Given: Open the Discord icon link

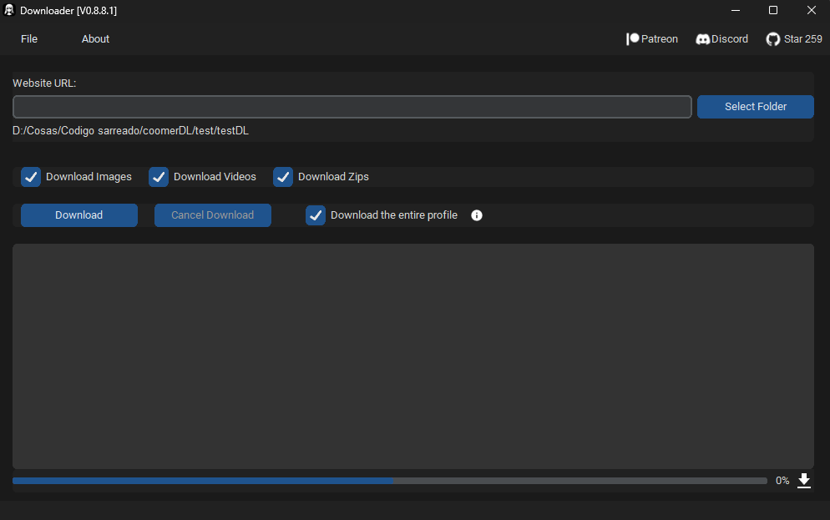Looking at the screenshot, I should click(x=702, y=38).
